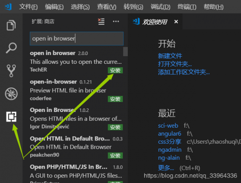
Task: Click the 打开文件夹 link
Action: pyautogui.click(x=175, y=64)
